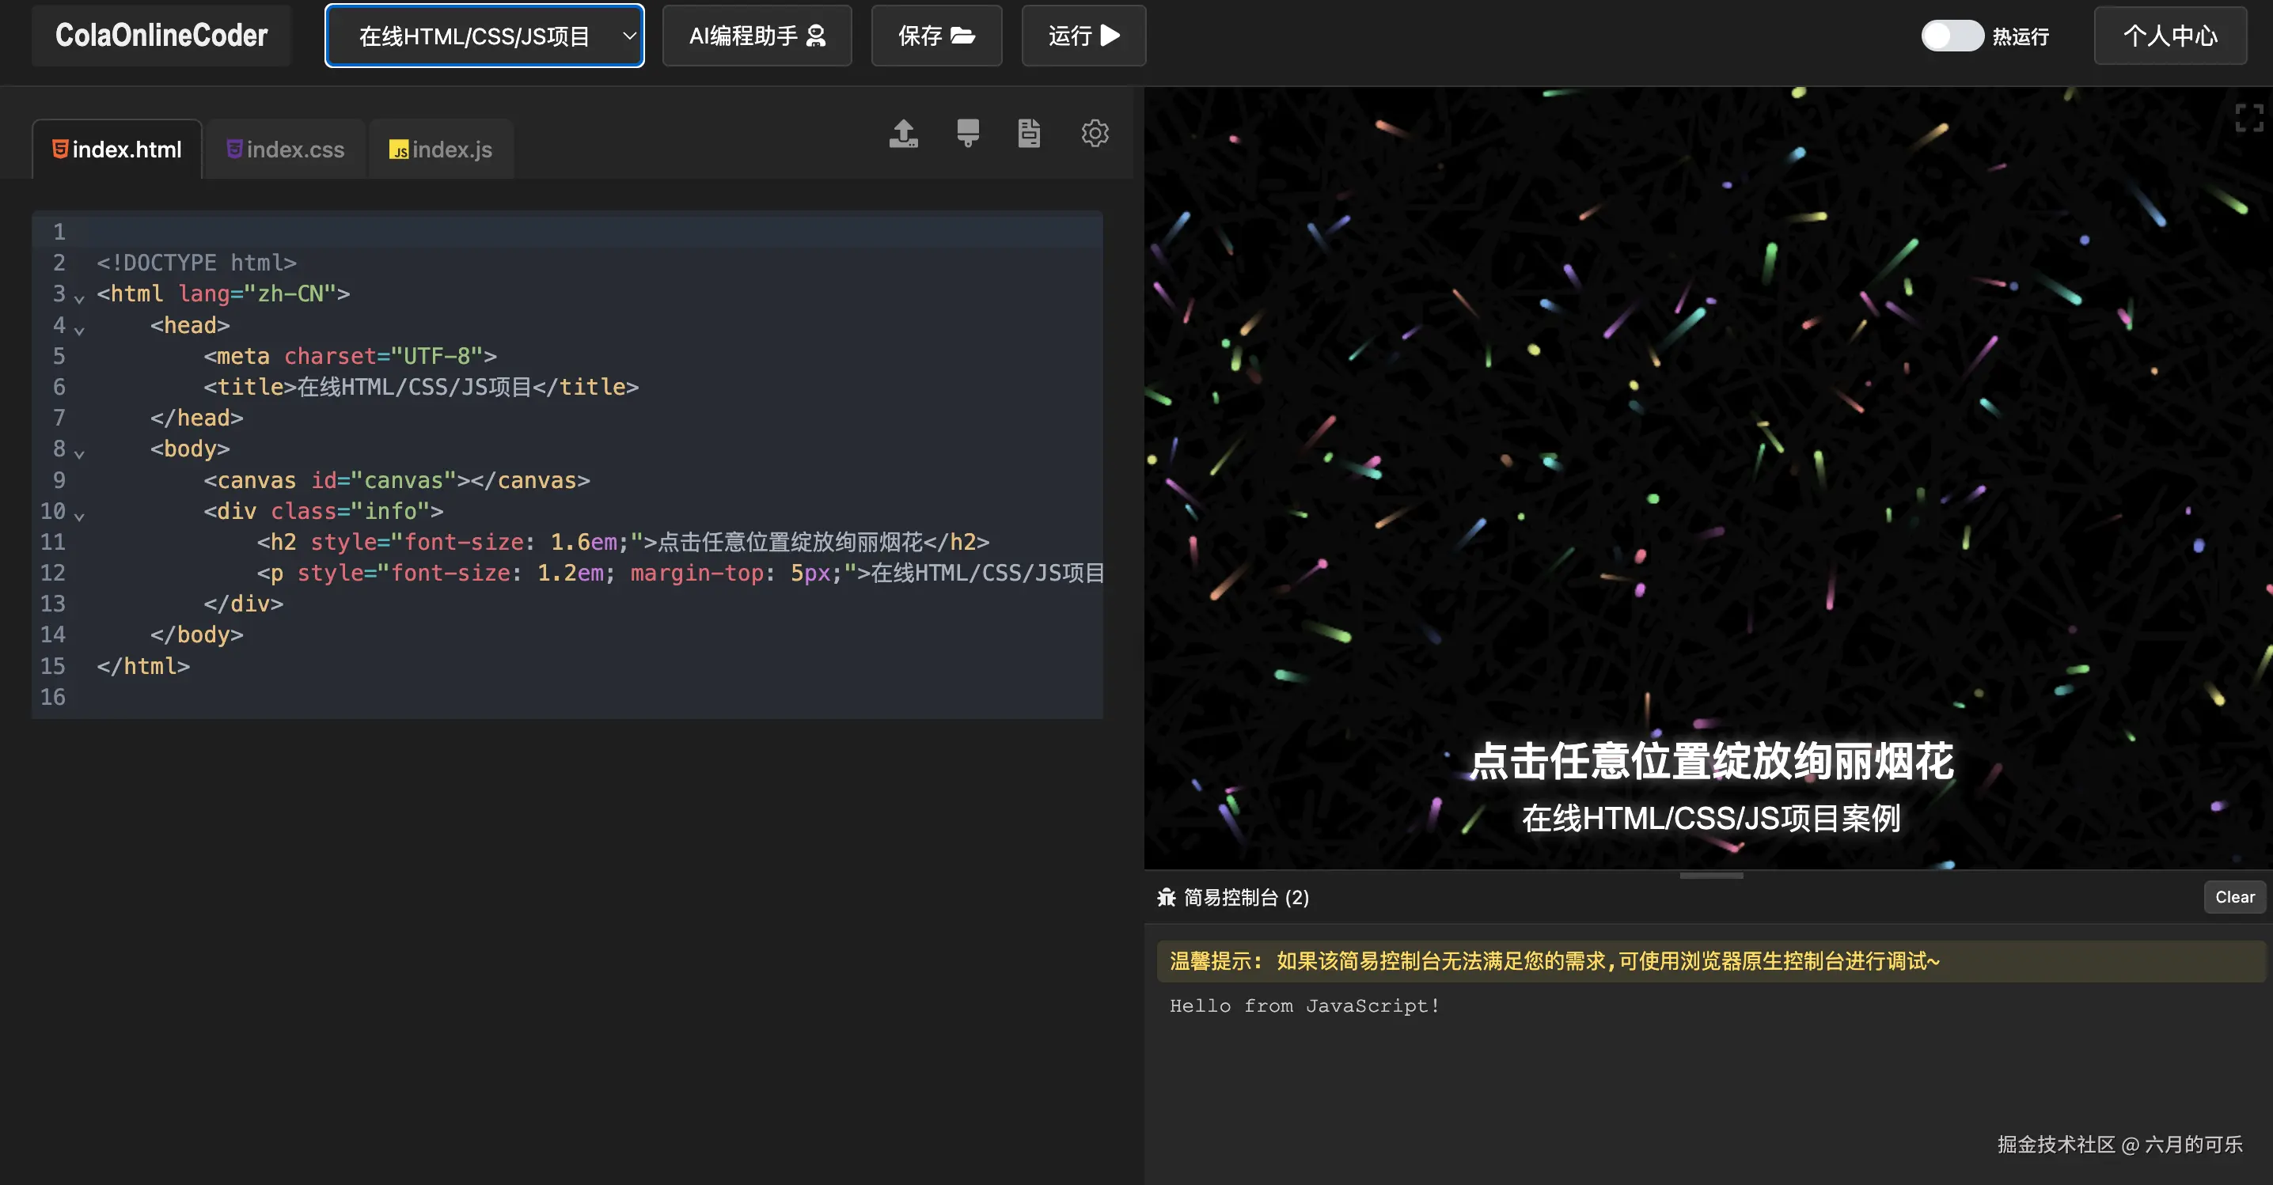Switch to the index.css tab
Image resolution: width=2273 pixels, height=1185 pixels.
(284, 149)
